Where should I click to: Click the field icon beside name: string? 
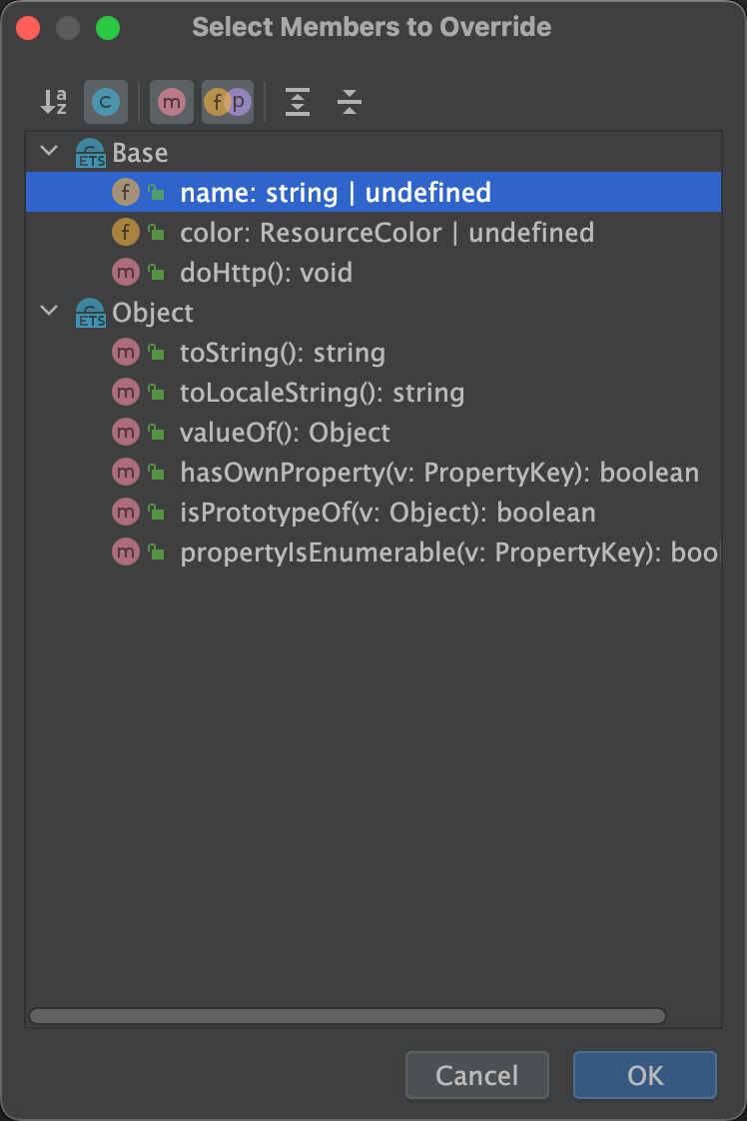click(x=126, y=192)
